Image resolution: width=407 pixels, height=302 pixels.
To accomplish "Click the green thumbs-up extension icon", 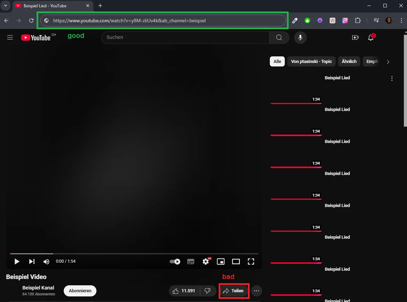I will [307, 21].
